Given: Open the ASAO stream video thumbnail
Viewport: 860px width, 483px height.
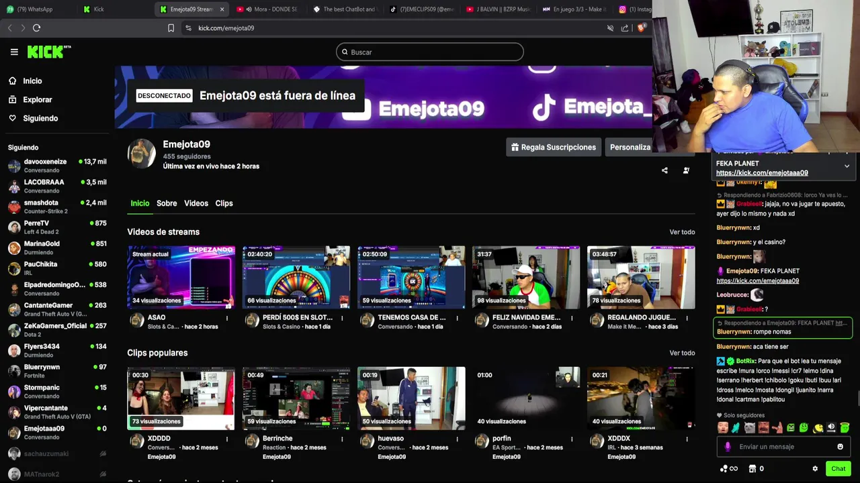Looking at the screenshot, I should pyautogui.click(x=181, y=277).
